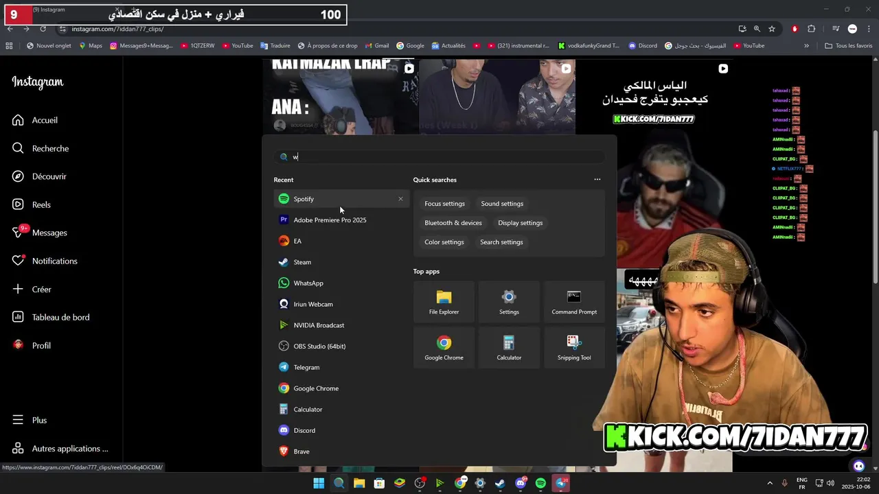The image size is (879, 494).
Task: Expand hidden bookmarks chevron
Action: (x=806, y=46)
